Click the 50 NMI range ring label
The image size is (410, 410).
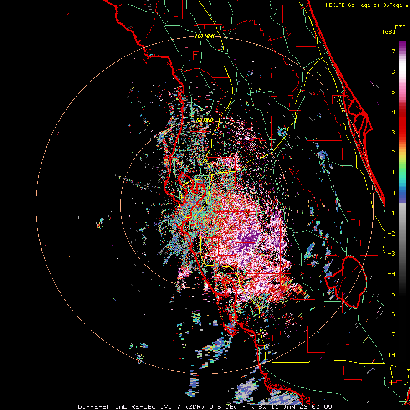click(x=205, y=121)
